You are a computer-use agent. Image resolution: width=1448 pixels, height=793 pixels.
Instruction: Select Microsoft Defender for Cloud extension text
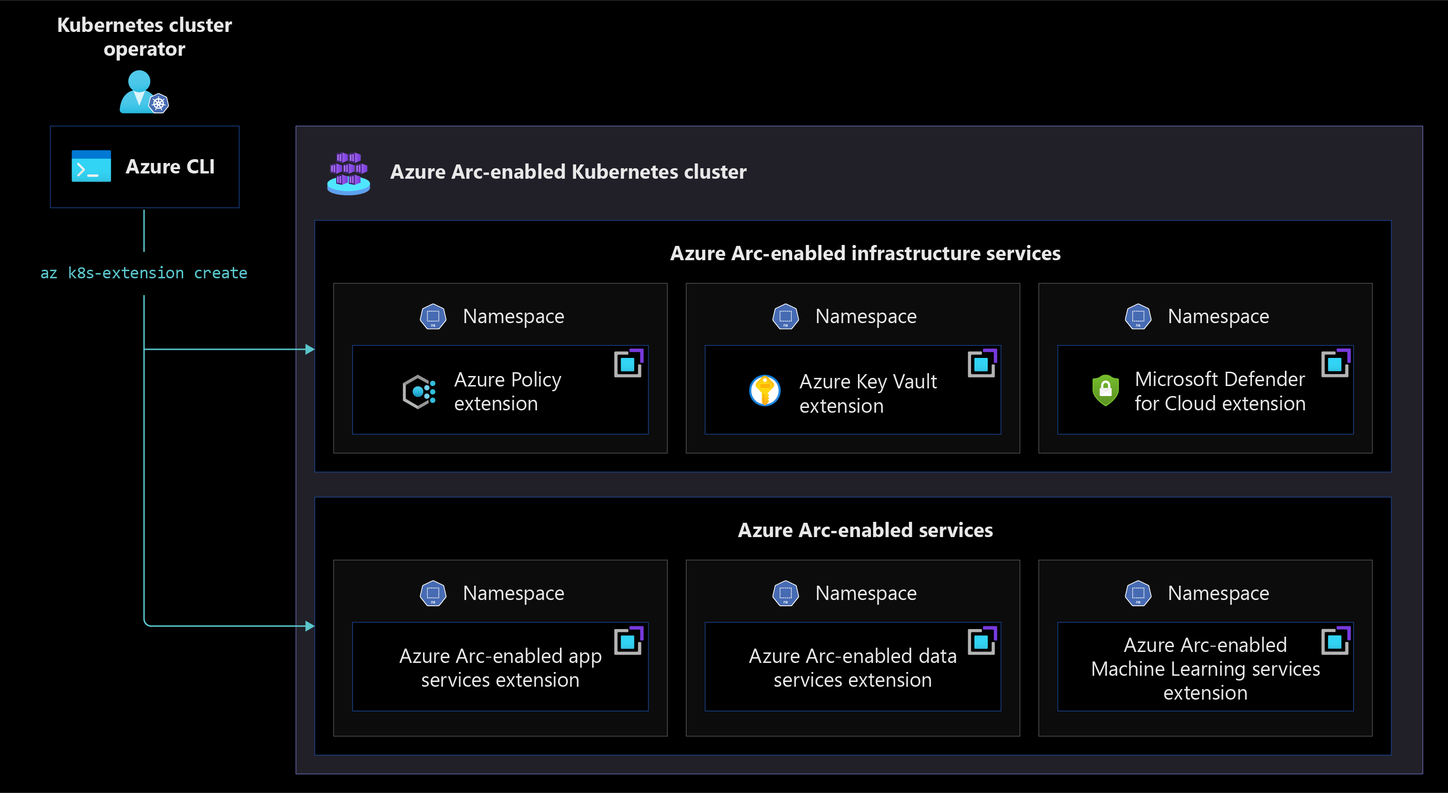tap(1220, 391)
